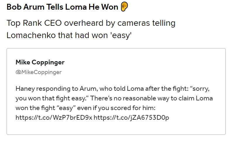
Task: Click the Top Rank CEO subheading text
Action: (91, 29)
